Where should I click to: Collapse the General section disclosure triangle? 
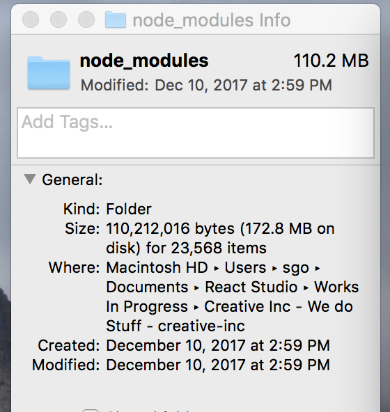click(x=30, y=180)
